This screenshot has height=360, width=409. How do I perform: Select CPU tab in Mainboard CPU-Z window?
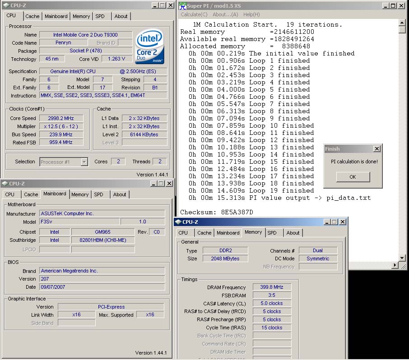pyautogui.click(x=9, y=194)
